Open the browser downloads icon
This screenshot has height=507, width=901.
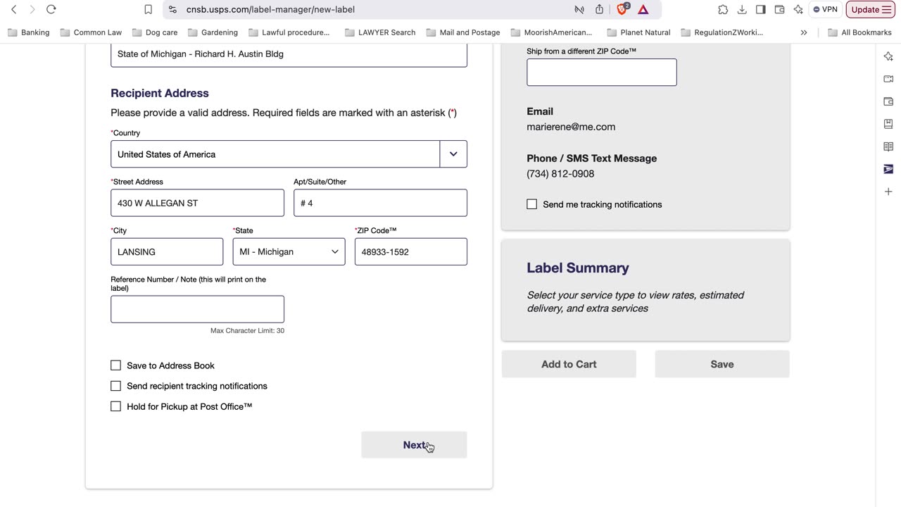[x=742, y=9]
